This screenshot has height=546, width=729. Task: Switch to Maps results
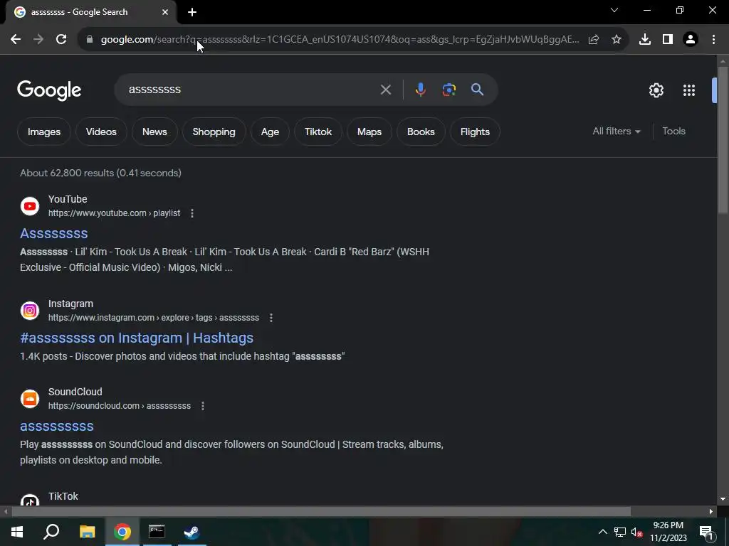coord(369,132)
